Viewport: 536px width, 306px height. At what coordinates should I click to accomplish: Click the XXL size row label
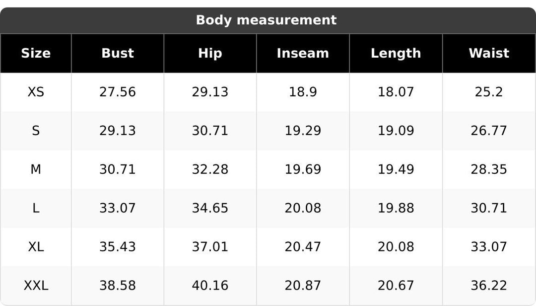(x=36, y=286)
